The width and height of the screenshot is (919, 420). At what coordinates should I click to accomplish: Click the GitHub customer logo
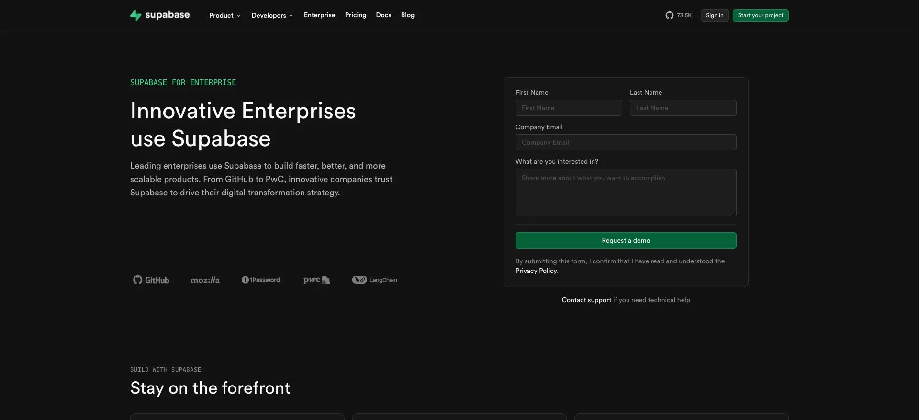click(x=151, y=280)
